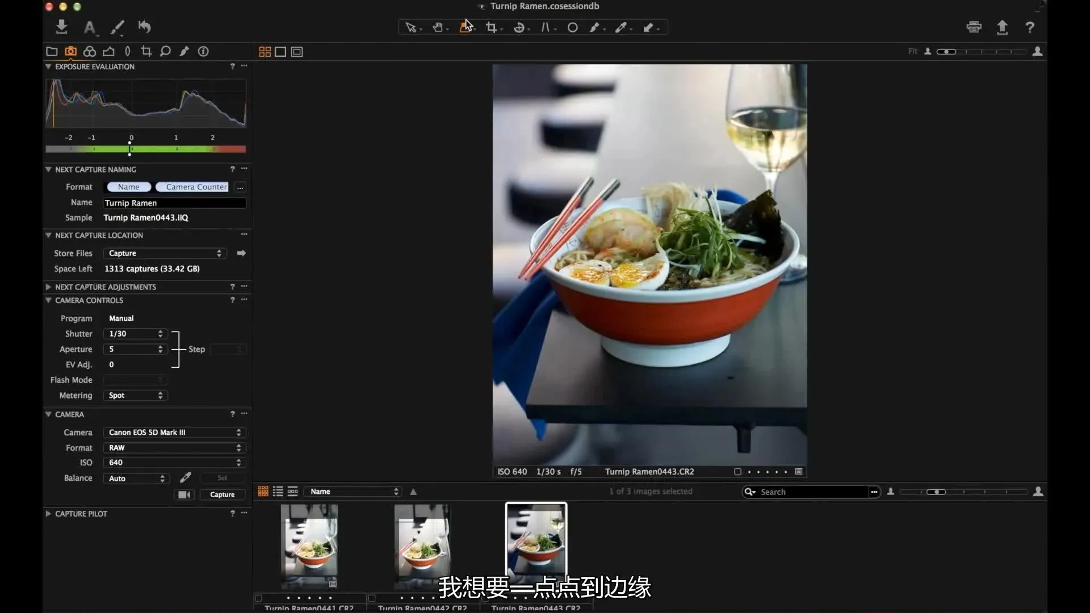Image resolution: width=1090 pixels, height=613 pixels.
Task: Select the Pointer cursor tool
Action: coord(410,27)
